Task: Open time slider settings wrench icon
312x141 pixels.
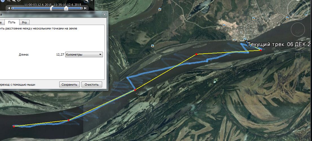Action: [87, 1]
